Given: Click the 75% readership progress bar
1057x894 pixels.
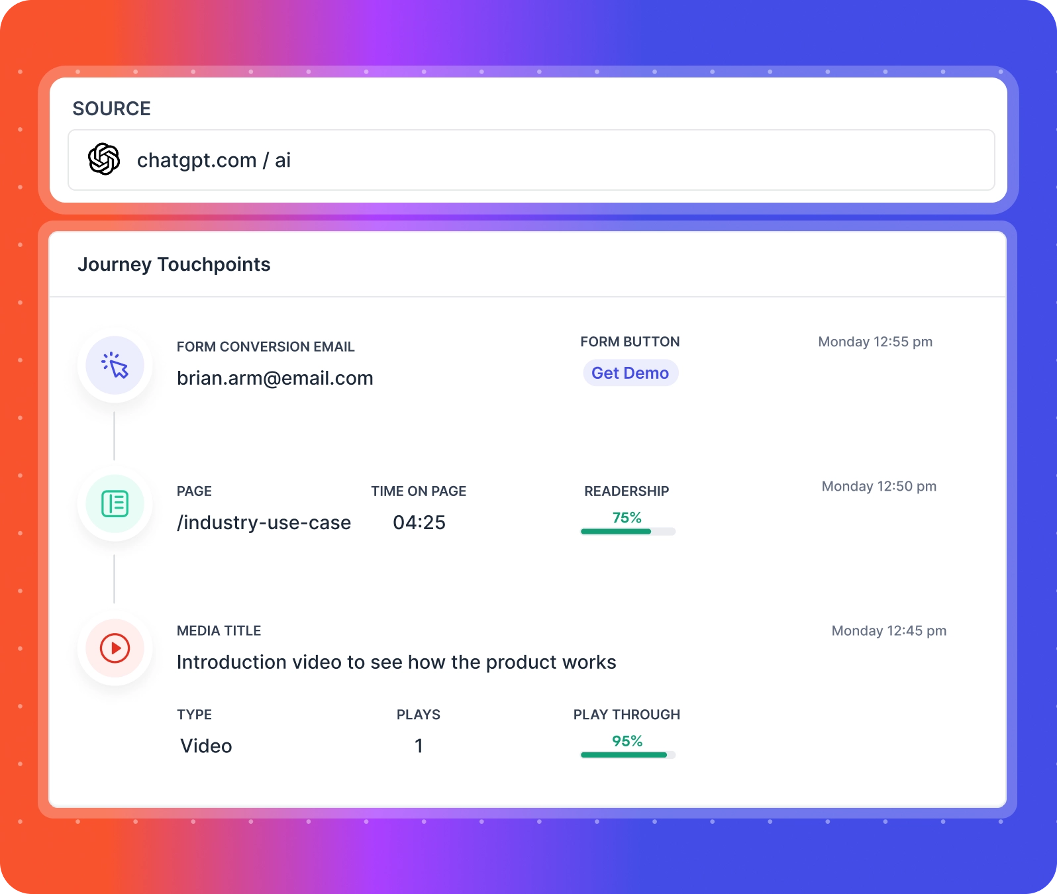Looking at the screenshot, I should [x=627, y=531].
